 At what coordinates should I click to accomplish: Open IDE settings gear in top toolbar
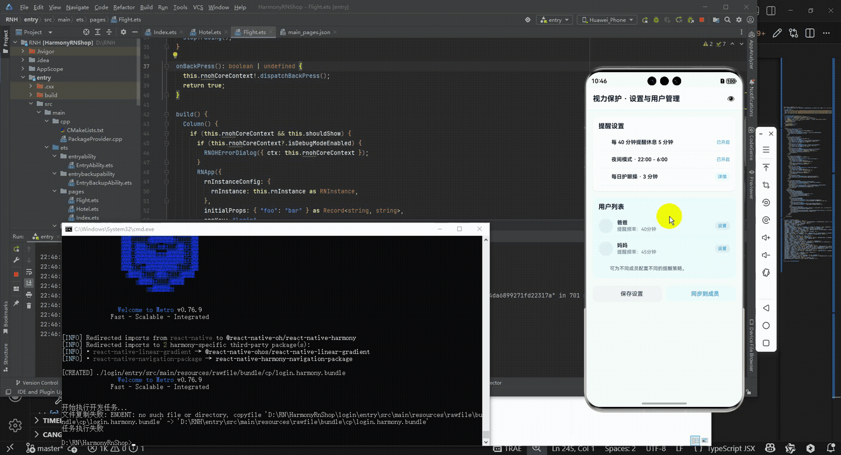739,20
